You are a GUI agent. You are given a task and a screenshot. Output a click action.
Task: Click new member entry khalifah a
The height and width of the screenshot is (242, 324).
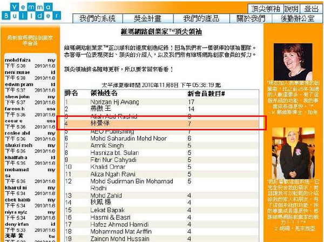(x=16, y=158)
